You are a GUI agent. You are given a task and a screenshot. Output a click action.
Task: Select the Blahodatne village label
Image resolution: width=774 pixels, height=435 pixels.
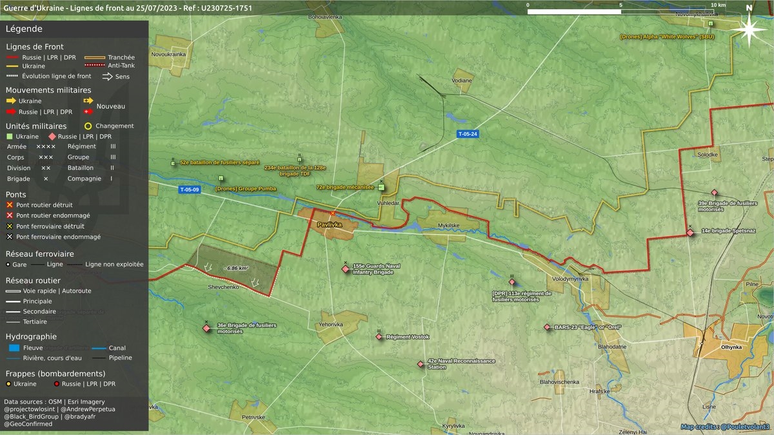(x=613, y=347)
